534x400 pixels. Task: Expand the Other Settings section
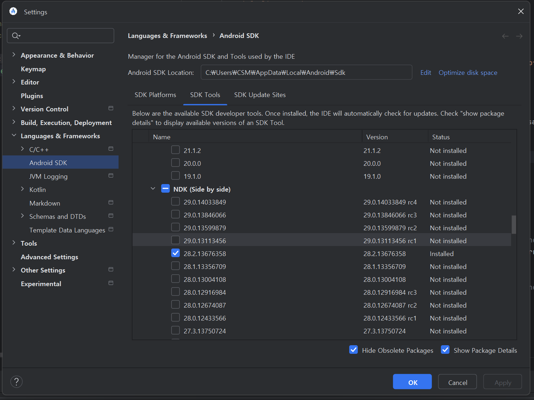14,270
